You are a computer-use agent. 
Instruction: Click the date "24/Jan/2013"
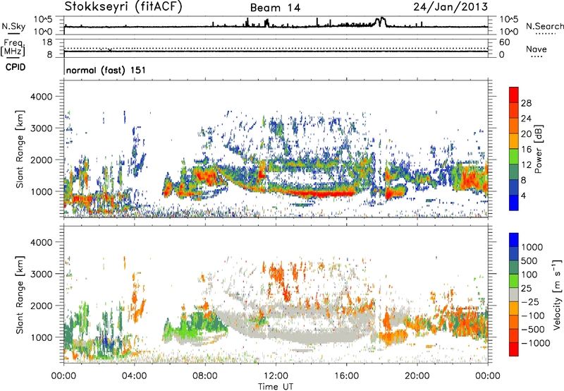point(450,6)
